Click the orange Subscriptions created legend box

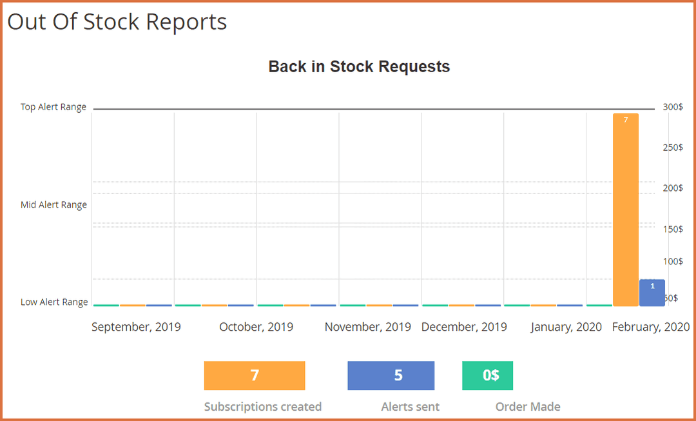[254, 375]
